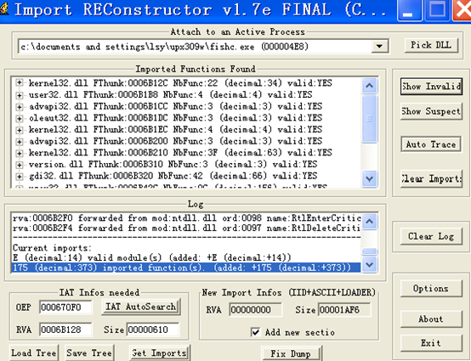Select the gdi32.dll NbFunc:42 tree row
Screen dimensions: 471x361
(x=173, y=176)
